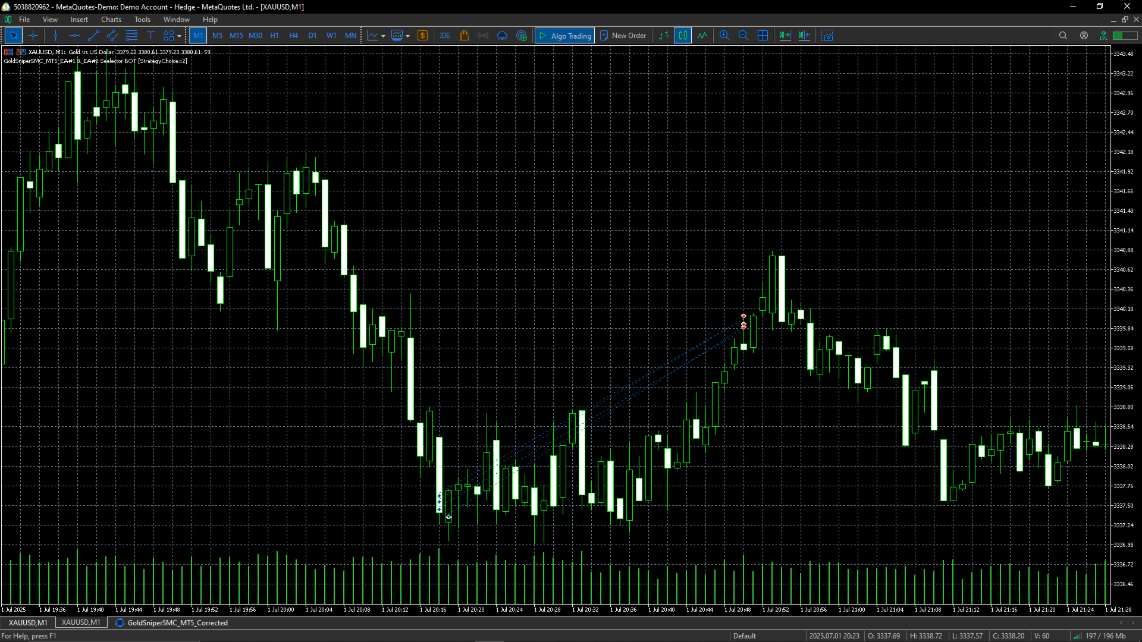Select the Crosshair tool
This screenshot has width=1142, height=642.
point(33,35)
